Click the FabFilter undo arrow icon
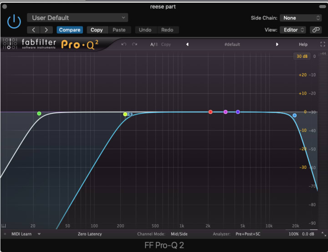328x252 pixels. coord(124,44)
